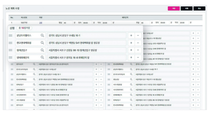Click plus button on right-list 양재화훼단지 row

point(193,95)
